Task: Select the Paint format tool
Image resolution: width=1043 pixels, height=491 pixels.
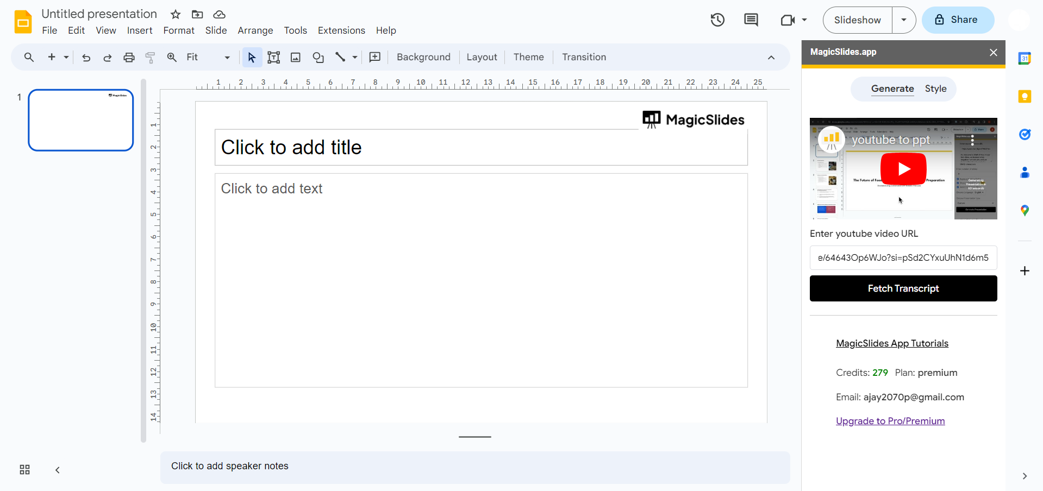Action: [151, 57]
